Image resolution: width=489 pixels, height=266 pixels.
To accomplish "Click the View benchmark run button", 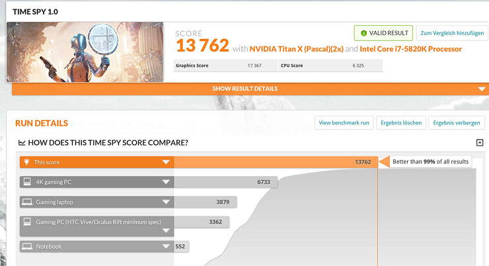I will click(344, 122).
